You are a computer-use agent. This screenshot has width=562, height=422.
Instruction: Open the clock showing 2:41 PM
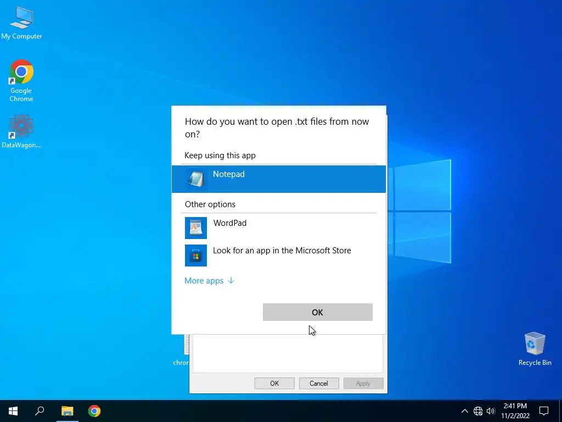click(515, 411)
